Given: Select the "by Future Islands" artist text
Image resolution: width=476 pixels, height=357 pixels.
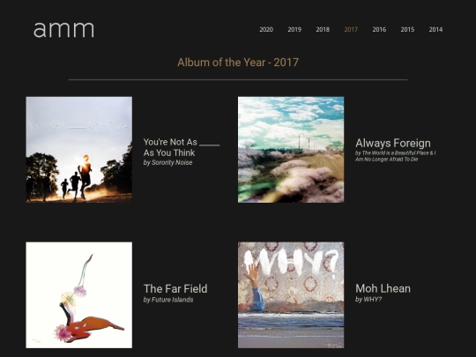Looking at the screenshot, I should pyautogui.click(x=168, y=300).
